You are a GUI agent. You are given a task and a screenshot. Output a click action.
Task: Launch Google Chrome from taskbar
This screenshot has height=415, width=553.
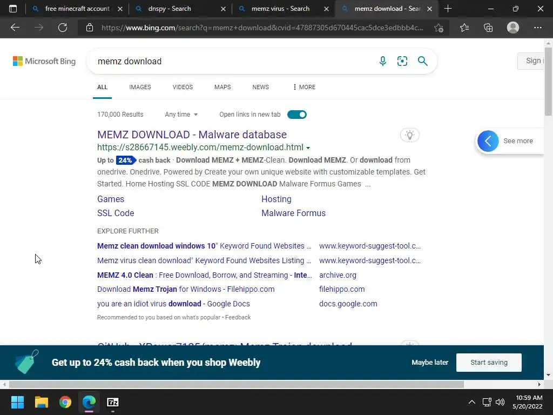pyautogui.click(x=65, y=402)
